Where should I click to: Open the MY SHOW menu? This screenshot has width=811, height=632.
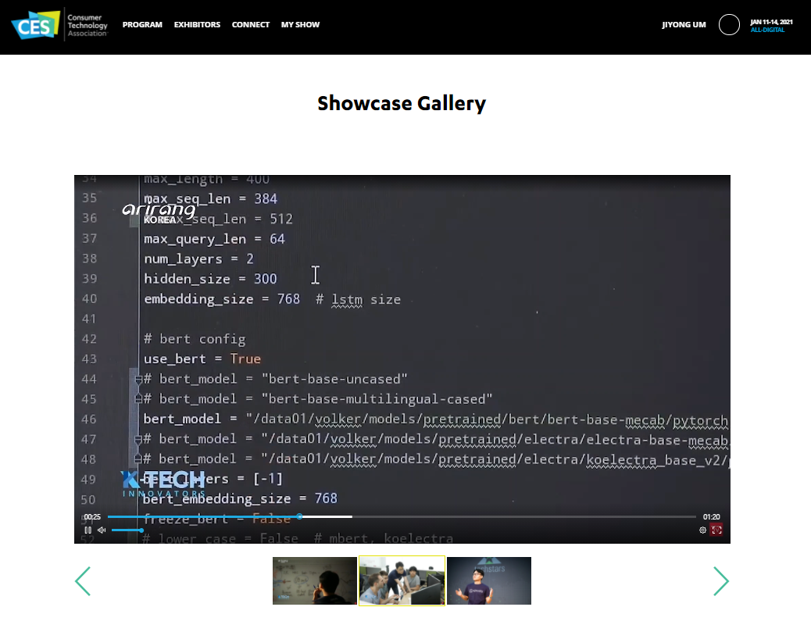(x=300, y=25)
